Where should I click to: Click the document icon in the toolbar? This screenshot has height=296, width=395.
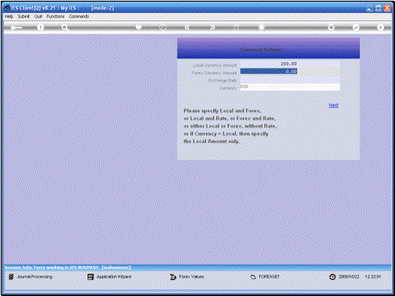(x=261, y=27)
